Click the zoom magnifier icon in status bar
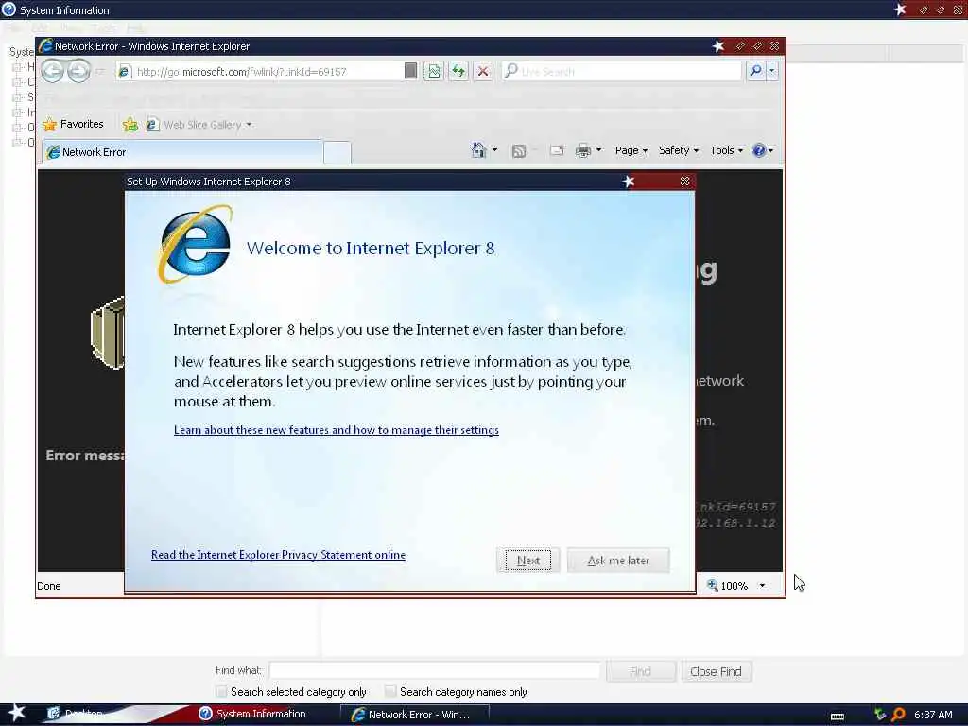The width and height of the screenshot is (968, 726). (x=712, y=585)
